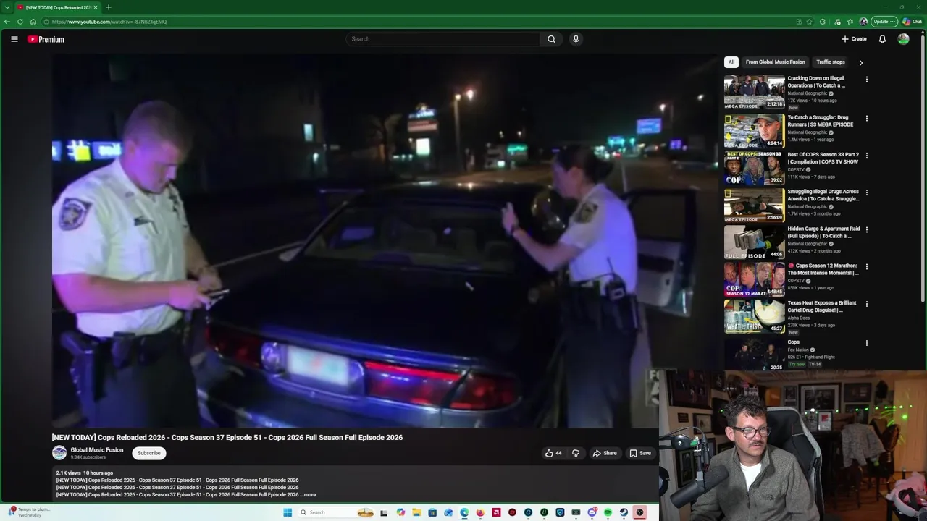The width and height of the screenshot is (927, 521).
Task: Click the search magnifier button
Action: 551,39
